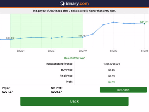Click the 3:12:34 time axis label
Screen dimensions: 149x112
pyautogui.click(x=21, y=51)
